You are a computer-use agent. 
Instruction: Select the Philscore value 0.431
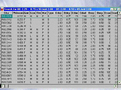coord(20,49)
